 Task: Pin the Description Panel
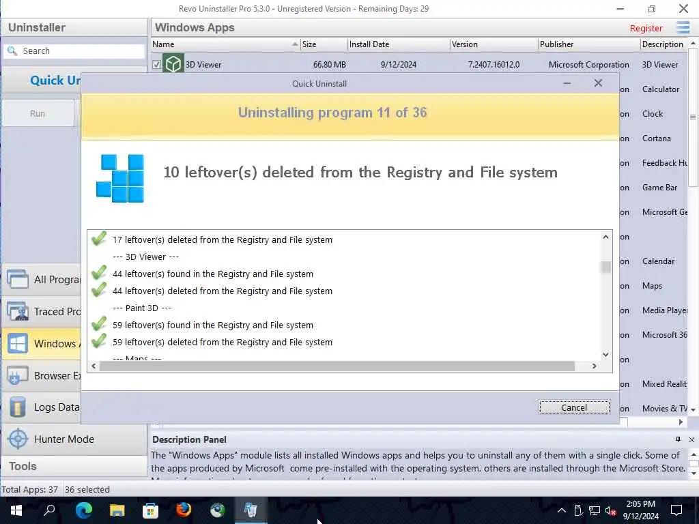click(x=678, y=439)
